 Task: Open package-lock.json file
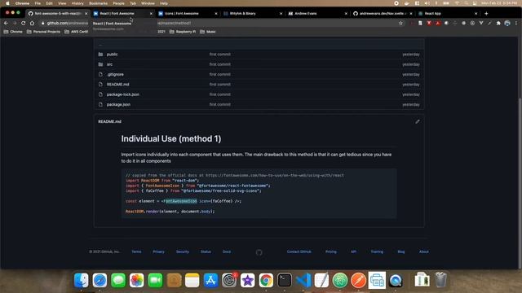click(x=123, y=94)
